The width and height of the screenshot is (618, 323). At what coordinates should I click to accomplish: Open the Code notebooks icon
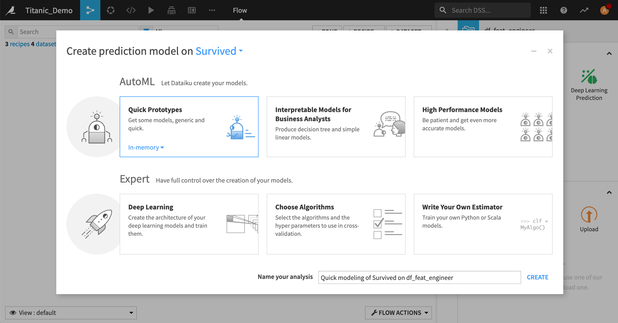click(x=131, y=10)
